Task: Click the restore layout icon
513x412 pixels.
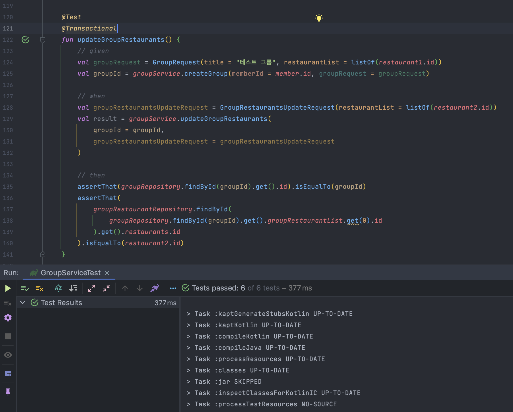Action: coord(8,374)
